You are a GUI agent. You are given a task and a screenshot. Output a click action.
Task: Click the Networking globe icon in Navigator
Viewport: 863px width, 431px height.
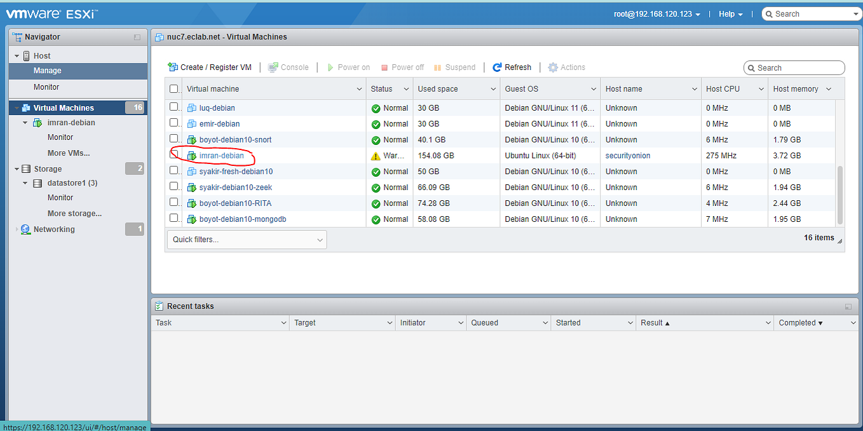click(25, 229)
